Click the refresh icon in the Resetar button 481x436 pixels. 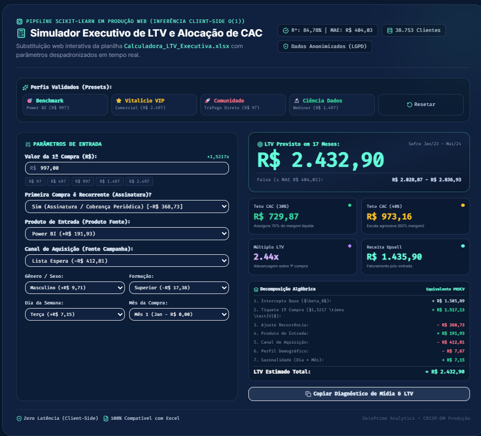coord(409,104)
